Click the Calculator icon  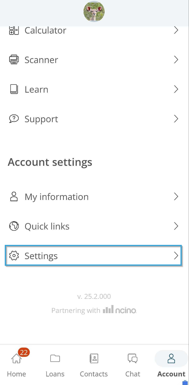(x=14, y=30)
